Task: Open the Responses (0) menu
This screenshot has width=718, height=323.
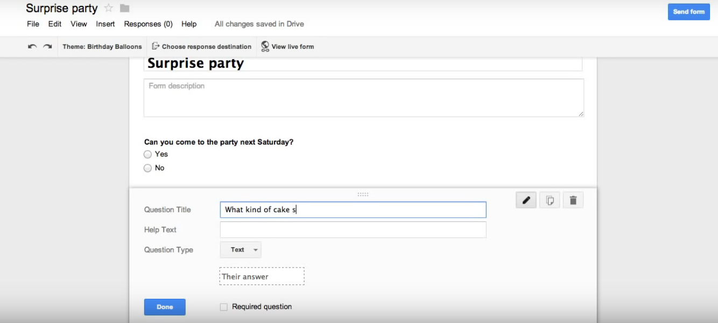Action: (147, 24)
